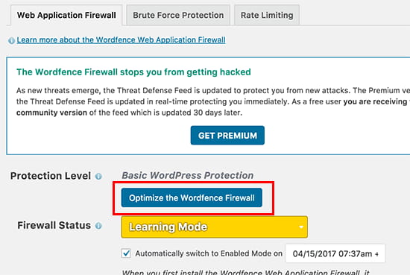The height and width of the screenshot is (275, 410).
Task: Click the Protection Level info icon
Action: coord(98,177)
